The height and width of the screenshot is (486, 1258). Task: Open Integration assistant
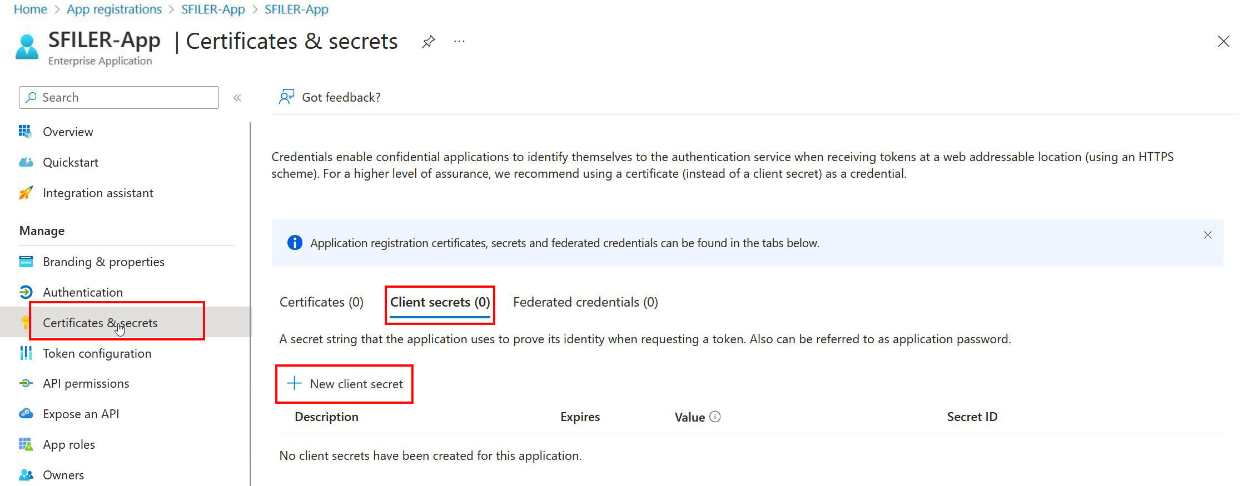pos(98,193)
